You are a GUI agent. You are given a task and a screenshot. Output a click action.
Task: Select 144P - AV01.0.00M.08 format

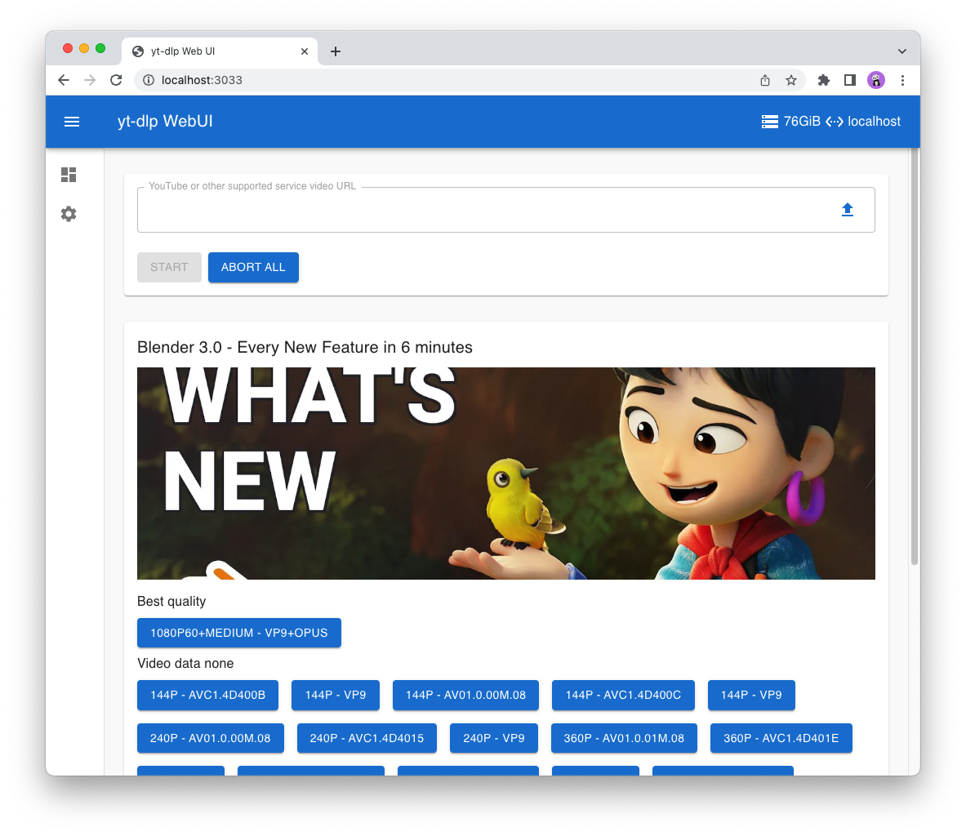(465, 695)
